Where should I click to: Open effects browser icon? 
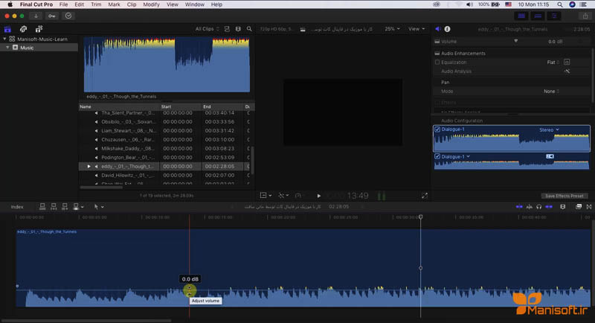[579, 206]
